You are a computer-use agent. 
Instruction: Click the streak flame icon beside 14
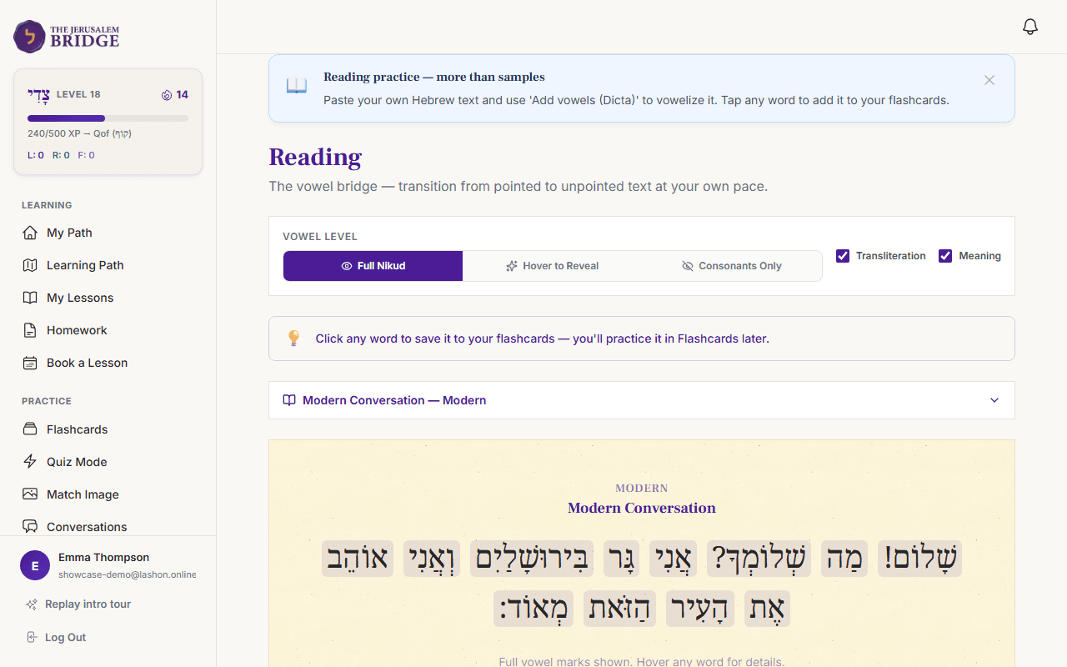(167, 95)
